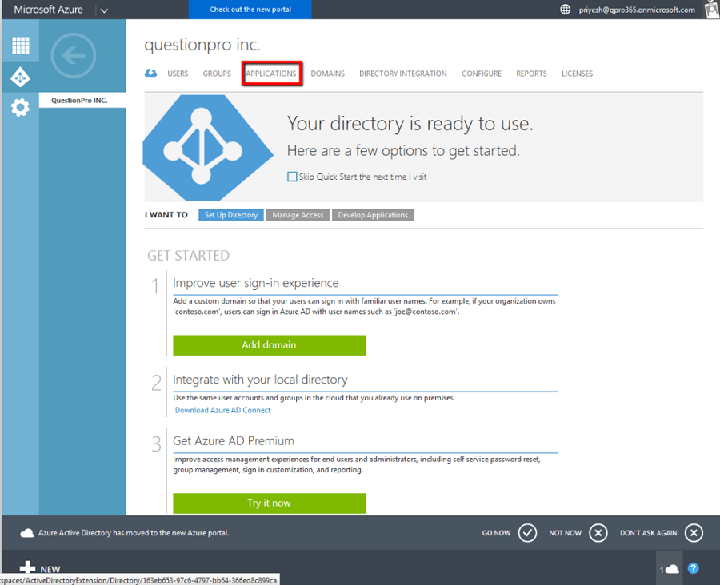Image resolution: width=720 pixels, height=585 pixels.
Task: Click the green Add domain button
Action: pos(269,345)
